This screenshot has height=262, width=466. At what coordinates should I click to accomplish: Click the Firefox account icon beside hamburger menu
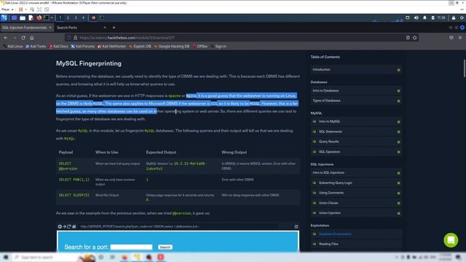pyautogui.click(x=451, y=38)
